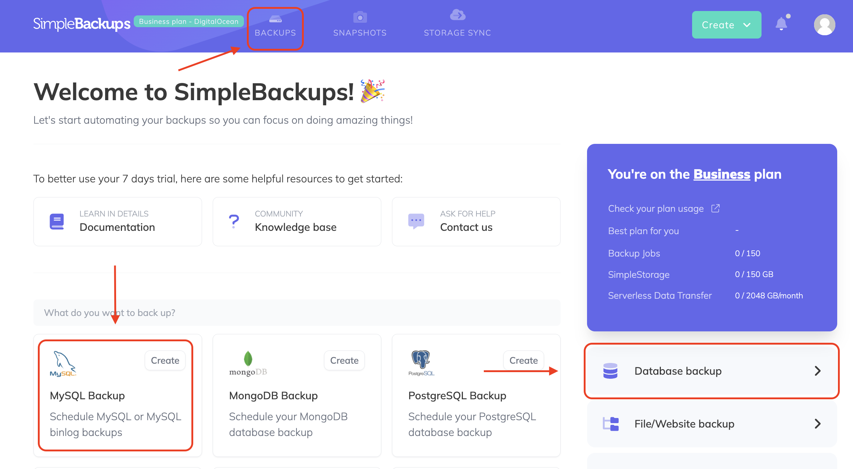Viewport: 853px width, 469px height.
Task: Expand the Database backup chevron
Action: click(817, 371)
